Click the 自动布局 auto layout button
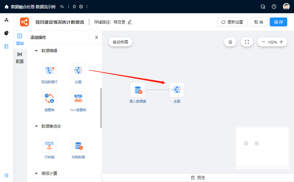 click(x=120, y=42)
